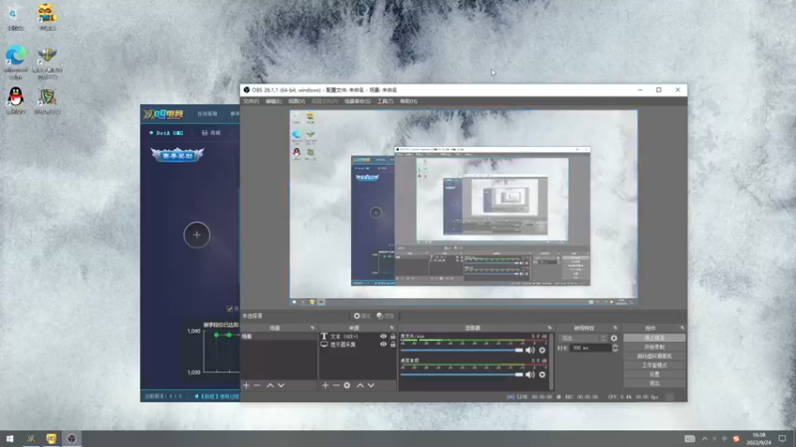Pop out the Scene Transitions dock panel
This screenshot has height=447, width=796.
[615, 328]
